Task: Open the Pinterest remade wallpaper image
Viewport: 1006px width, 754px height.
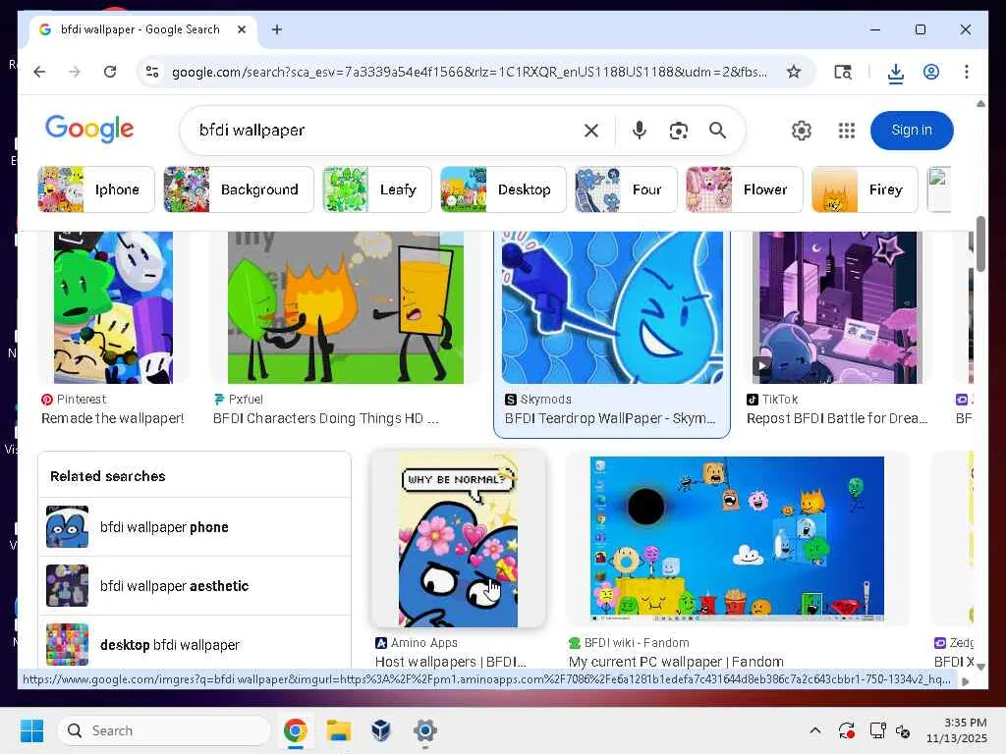Action: (x=114, y=307)
